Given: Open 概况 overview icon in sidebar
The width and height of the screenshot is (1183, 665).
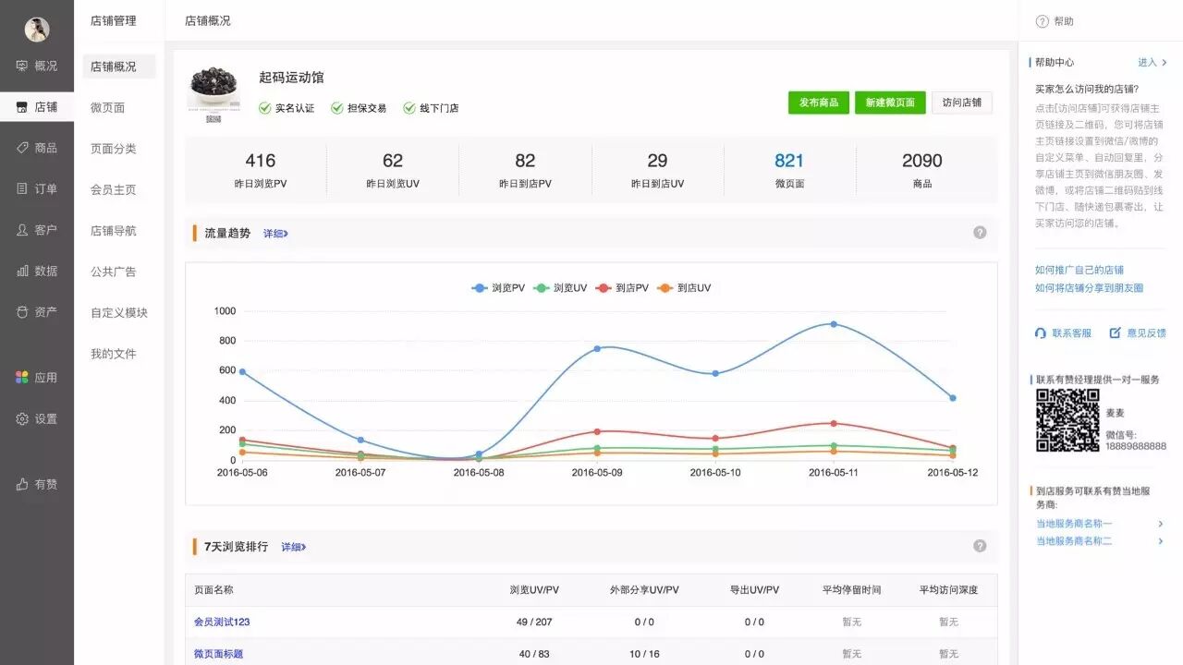Looking at the screenshot, I should (22, 66).
